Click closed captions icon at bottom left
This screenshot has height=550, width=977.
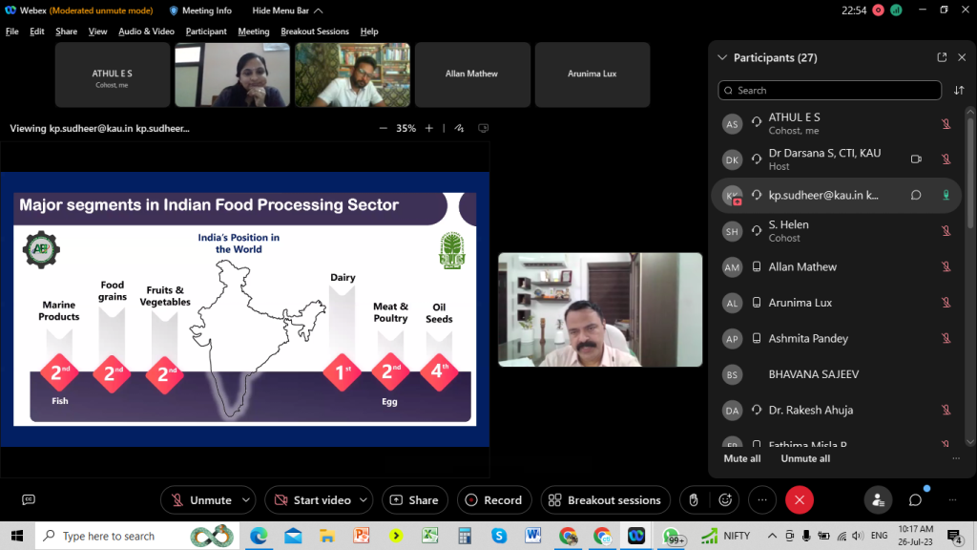point(28,500)
